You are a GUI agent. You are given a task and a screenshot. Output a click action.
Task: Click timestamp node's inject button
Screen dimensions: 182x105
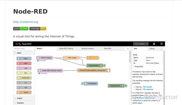point(82,83)
